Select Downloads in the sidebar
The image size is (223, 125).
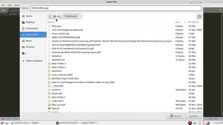click(x=33, y=35)
